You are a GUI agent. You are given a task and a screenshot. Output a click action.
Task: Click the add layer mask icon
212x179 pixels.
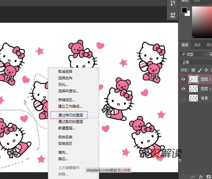pos(208,177)
